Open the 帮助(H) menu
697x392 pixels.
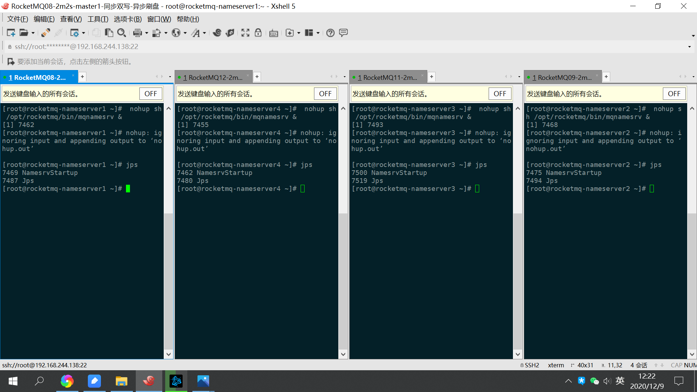click(x=188, y=19)
